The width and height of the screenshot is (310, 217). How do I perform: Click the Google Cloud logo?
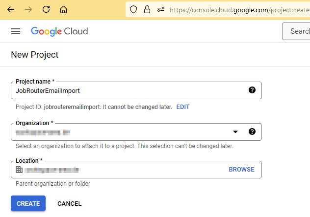[59, 31]
